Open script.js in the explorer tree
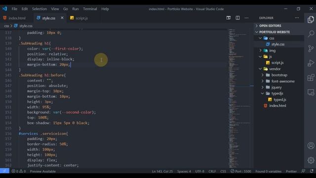316x178 pixels. click(x=279, y=63)
